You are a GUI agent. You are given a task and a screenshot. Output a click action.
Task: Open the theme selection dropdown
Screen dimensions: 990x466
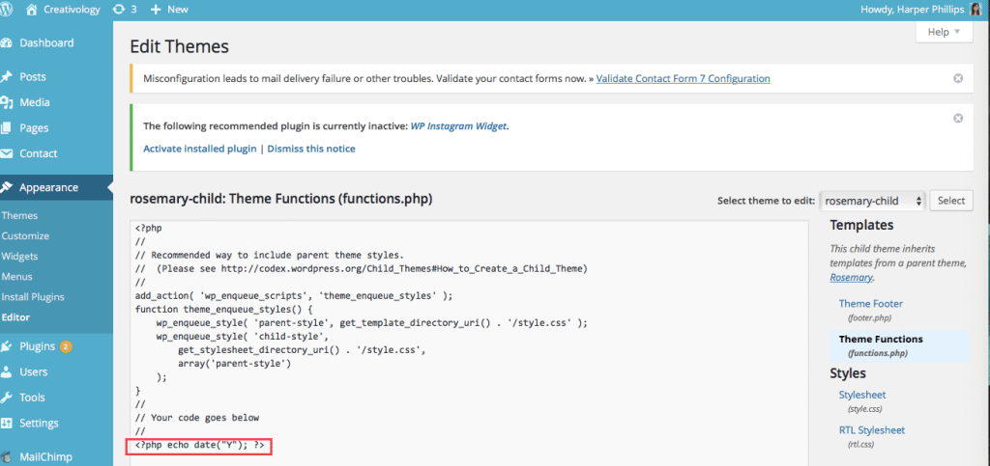873,201
